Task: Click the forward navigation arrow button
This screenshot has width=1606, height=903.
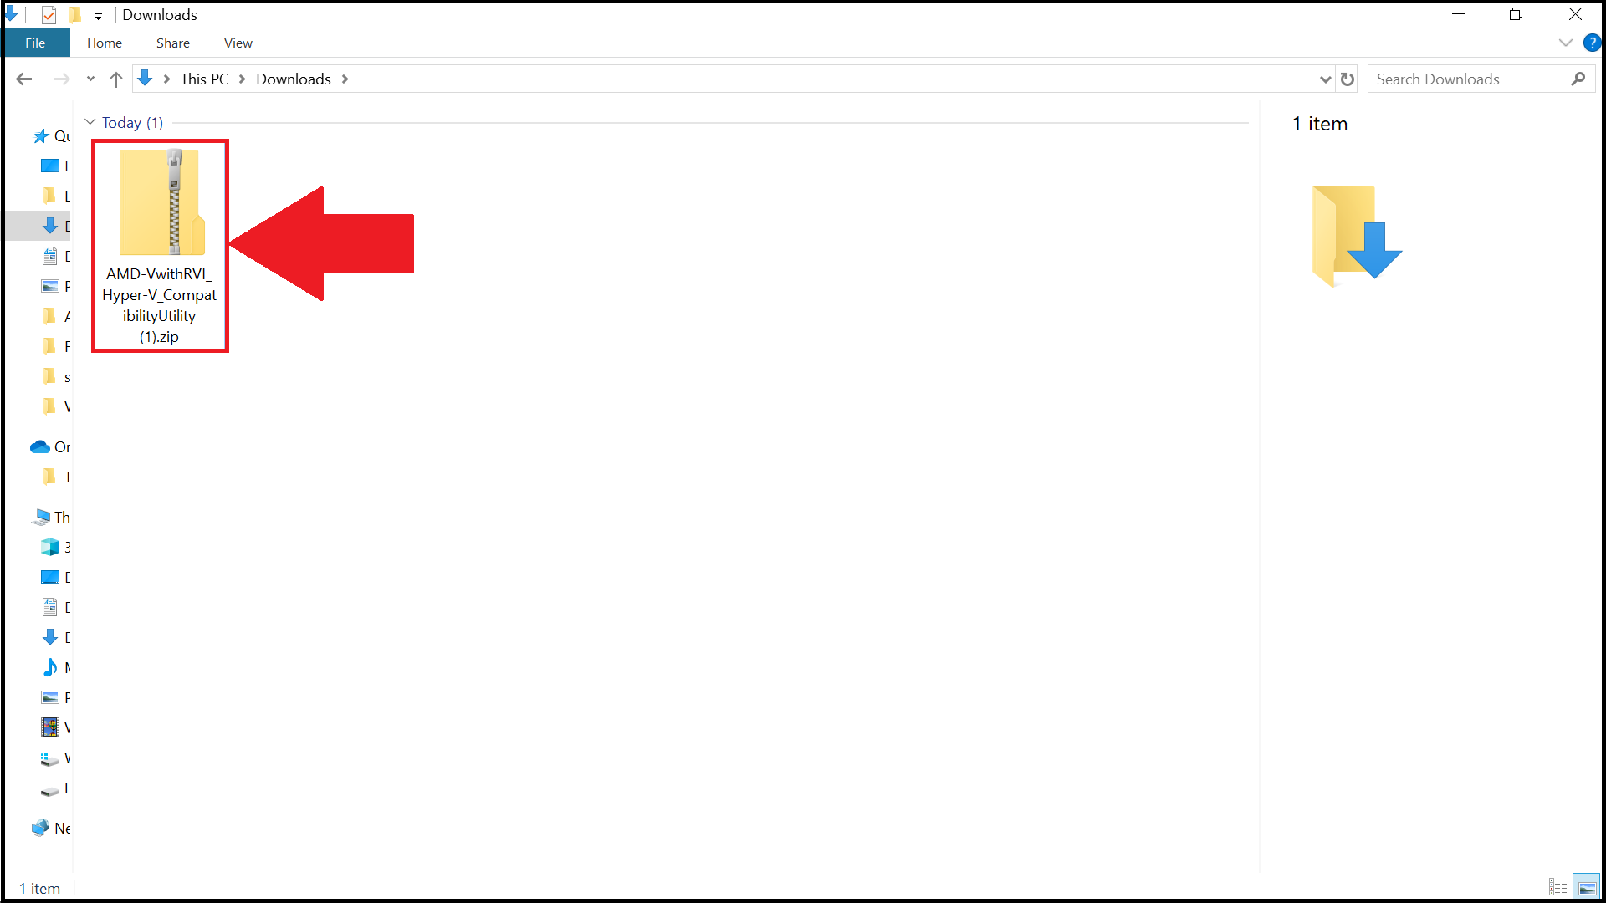Action: pyautogui.click(x=61, y=79)
